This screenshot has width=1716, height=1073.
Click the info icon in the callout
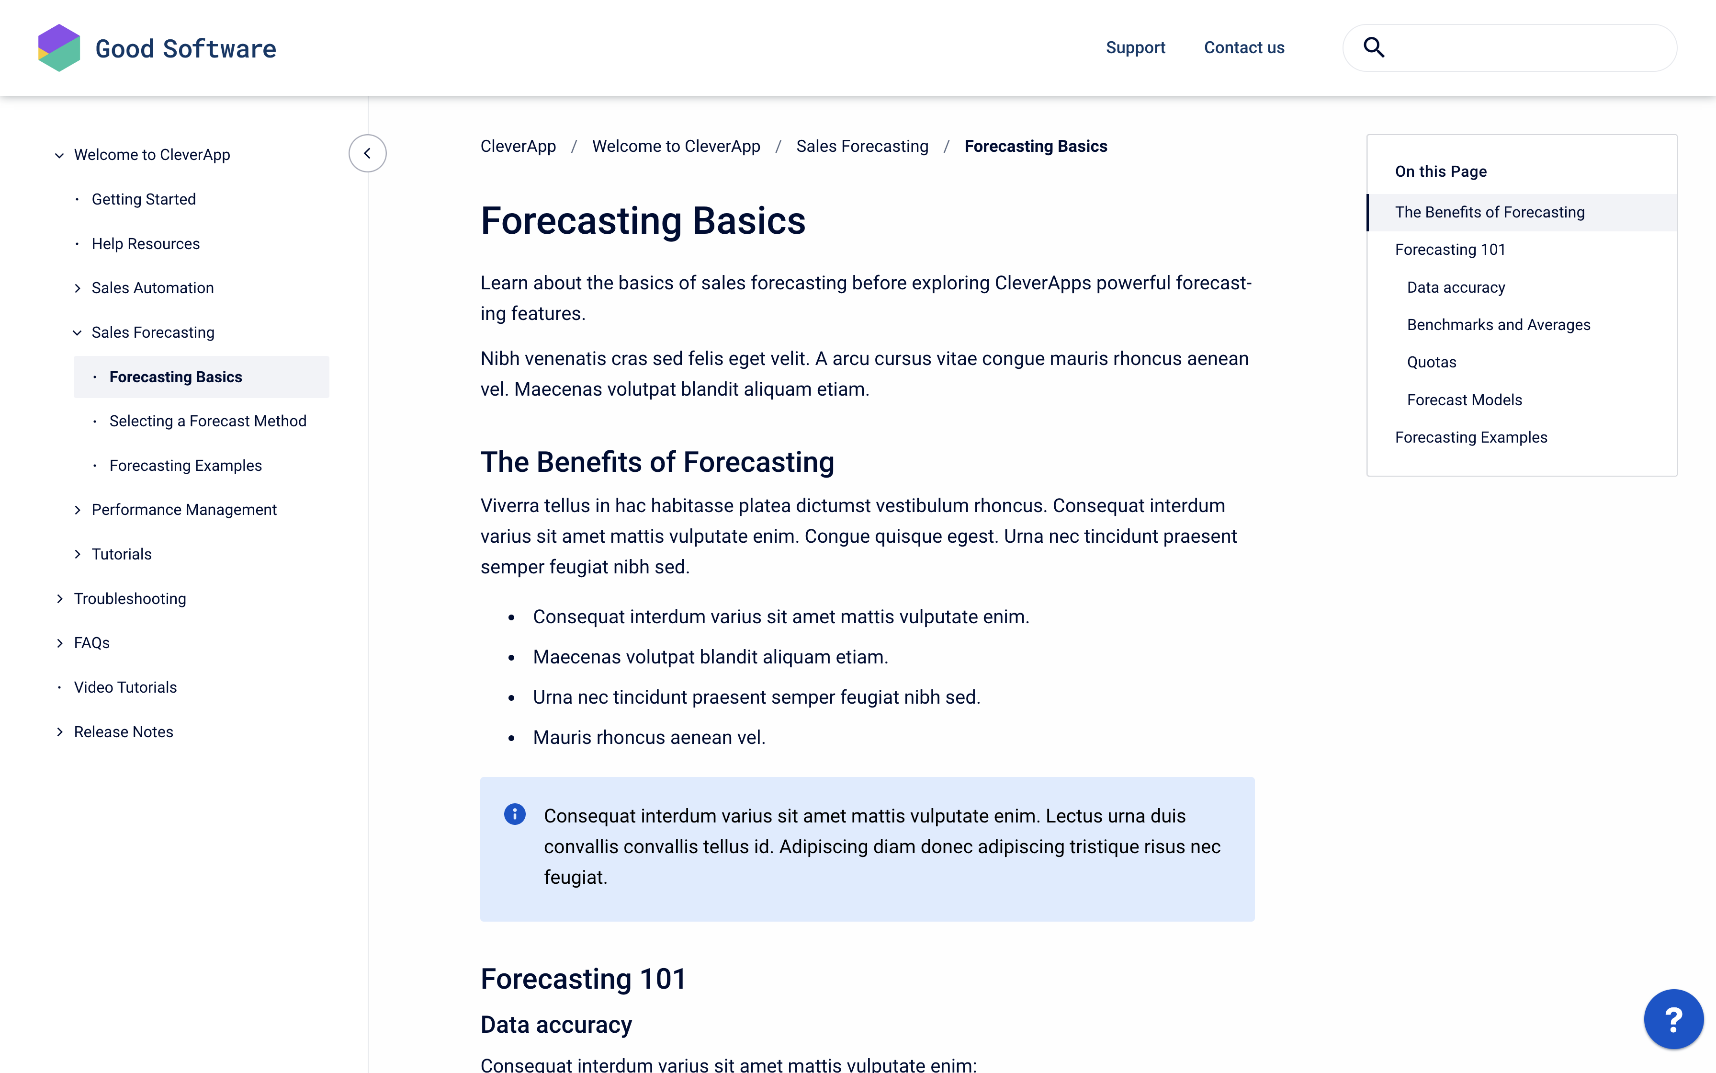[515, 814]
